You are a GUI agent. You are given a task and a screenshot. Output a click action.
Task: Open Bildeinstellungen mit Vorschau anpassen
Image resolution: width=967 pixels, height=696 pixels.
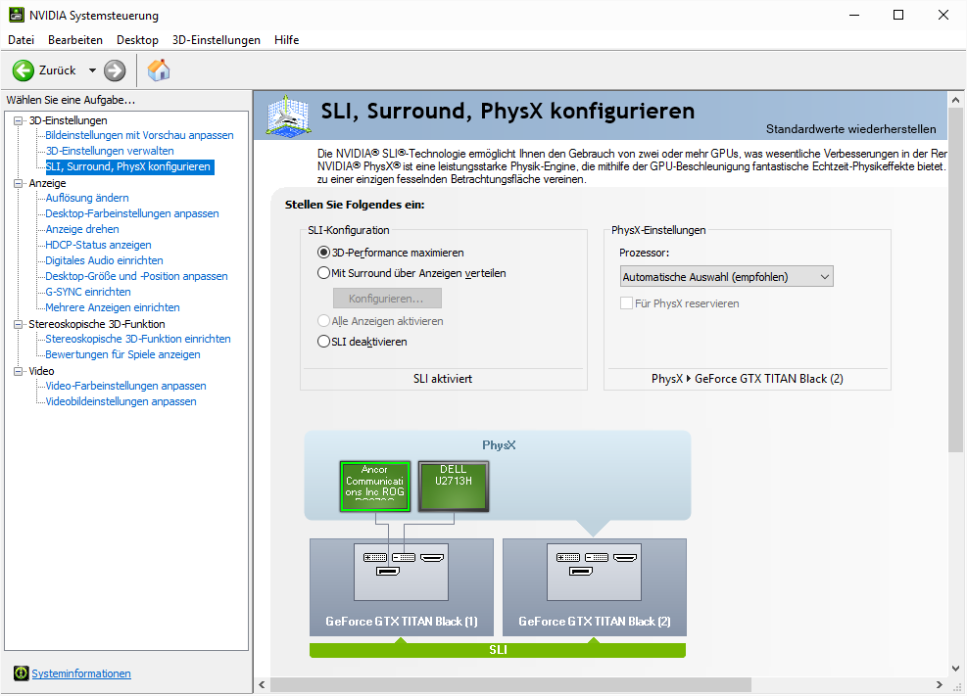(139, 135)
